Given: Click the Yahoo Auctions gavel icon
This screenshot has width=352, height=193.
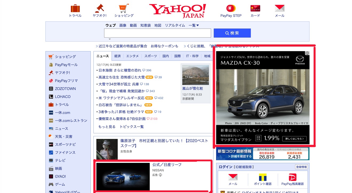Looking at the screenshot, I should [100, 9].
